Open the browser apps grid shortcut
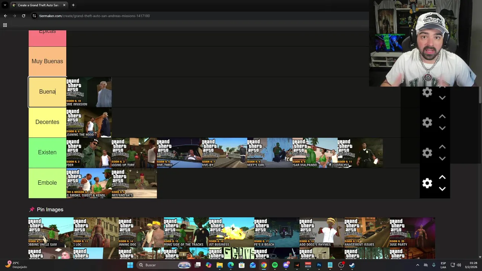 tap(5, 25)
